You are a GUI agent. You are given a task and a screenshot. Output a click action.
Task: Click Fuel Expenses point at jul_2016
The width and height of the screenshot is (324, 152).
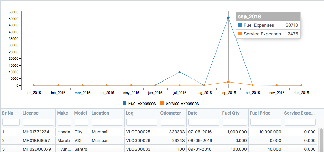click(x=179, y=72)
